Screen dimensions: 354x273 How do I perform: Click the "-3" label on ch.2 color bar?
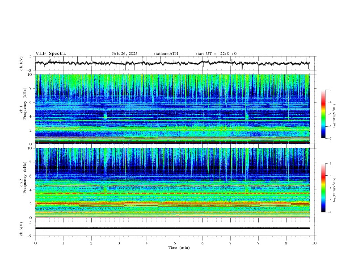[330, 164]
